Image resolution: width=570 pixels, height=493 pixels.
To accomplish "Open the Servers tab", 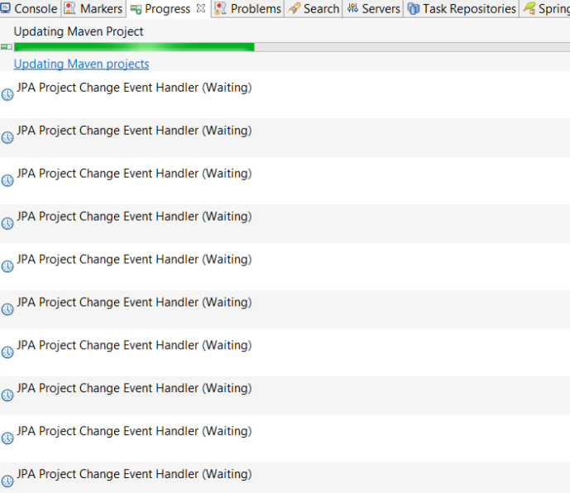I will [373, 8].
